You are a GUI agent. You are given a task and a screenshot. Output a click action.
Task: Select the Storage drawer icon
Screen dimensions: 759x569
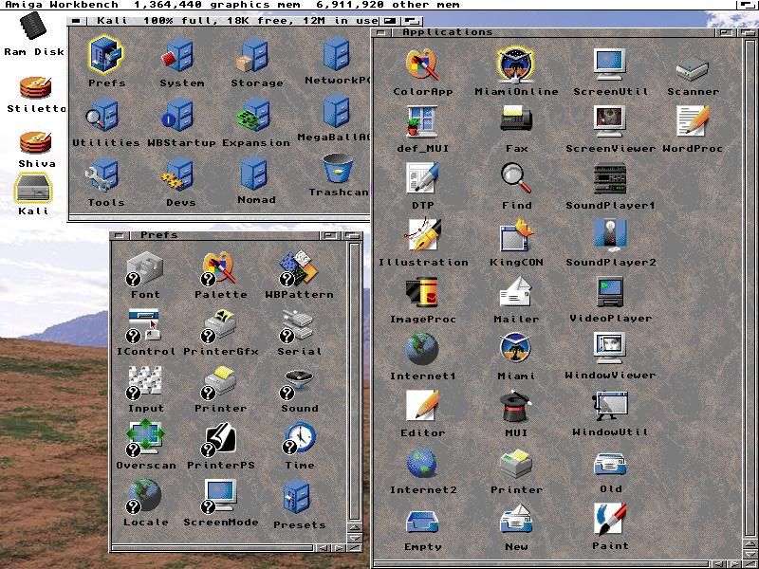[x=251, y=56]
